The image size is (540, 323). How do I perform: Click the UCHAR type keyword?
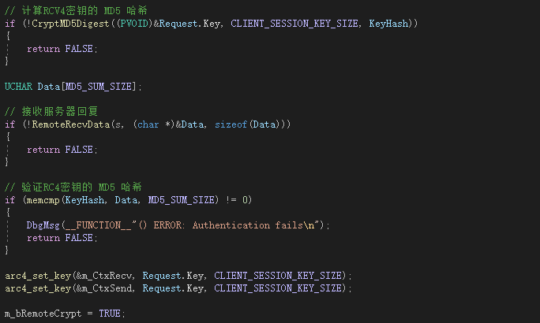[x=19, y=87]
